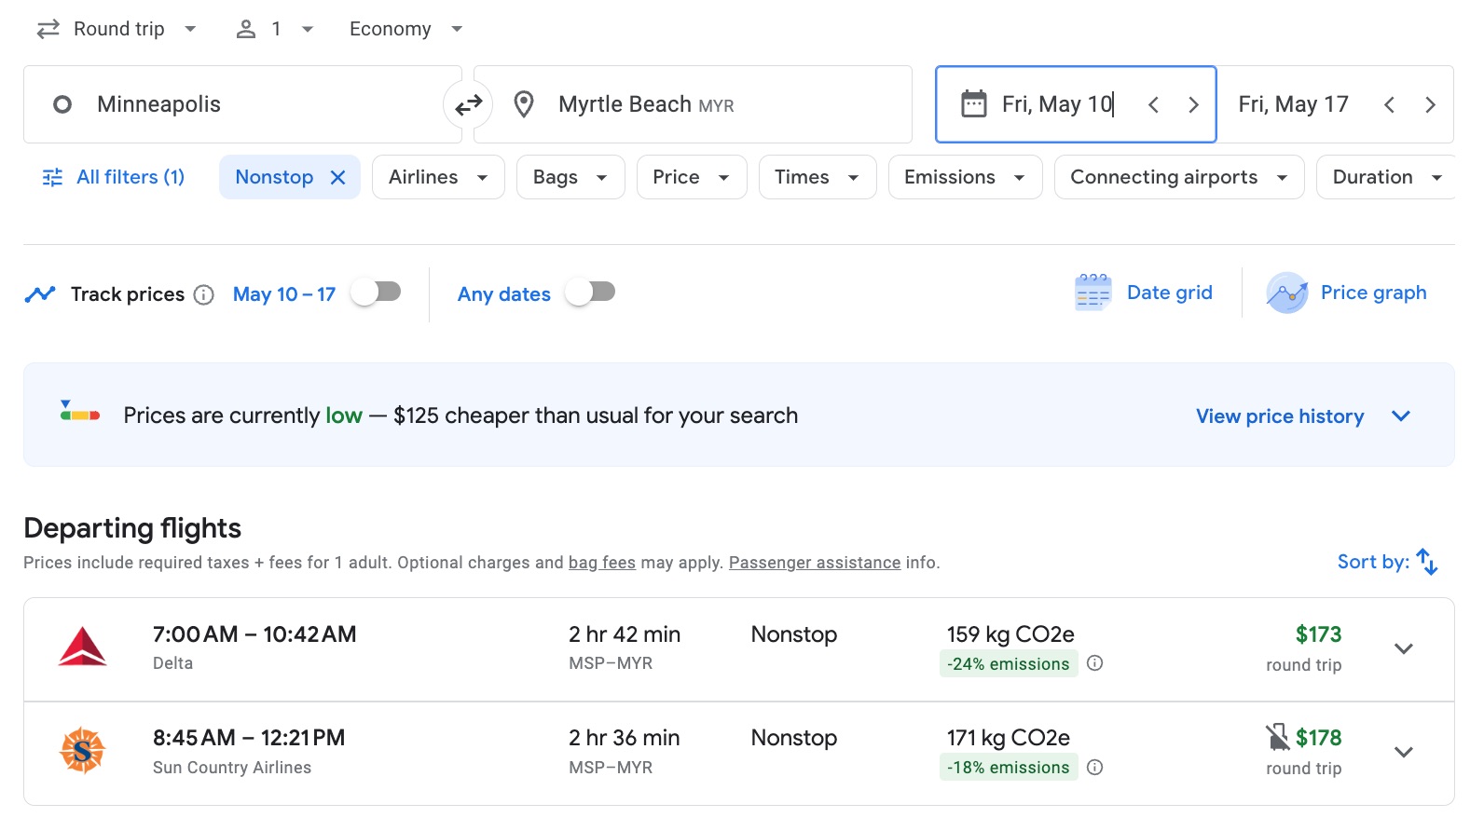Click the price level indicator icon
The width and height of the screenshot is (1484, 831).
tap(80, 411)
